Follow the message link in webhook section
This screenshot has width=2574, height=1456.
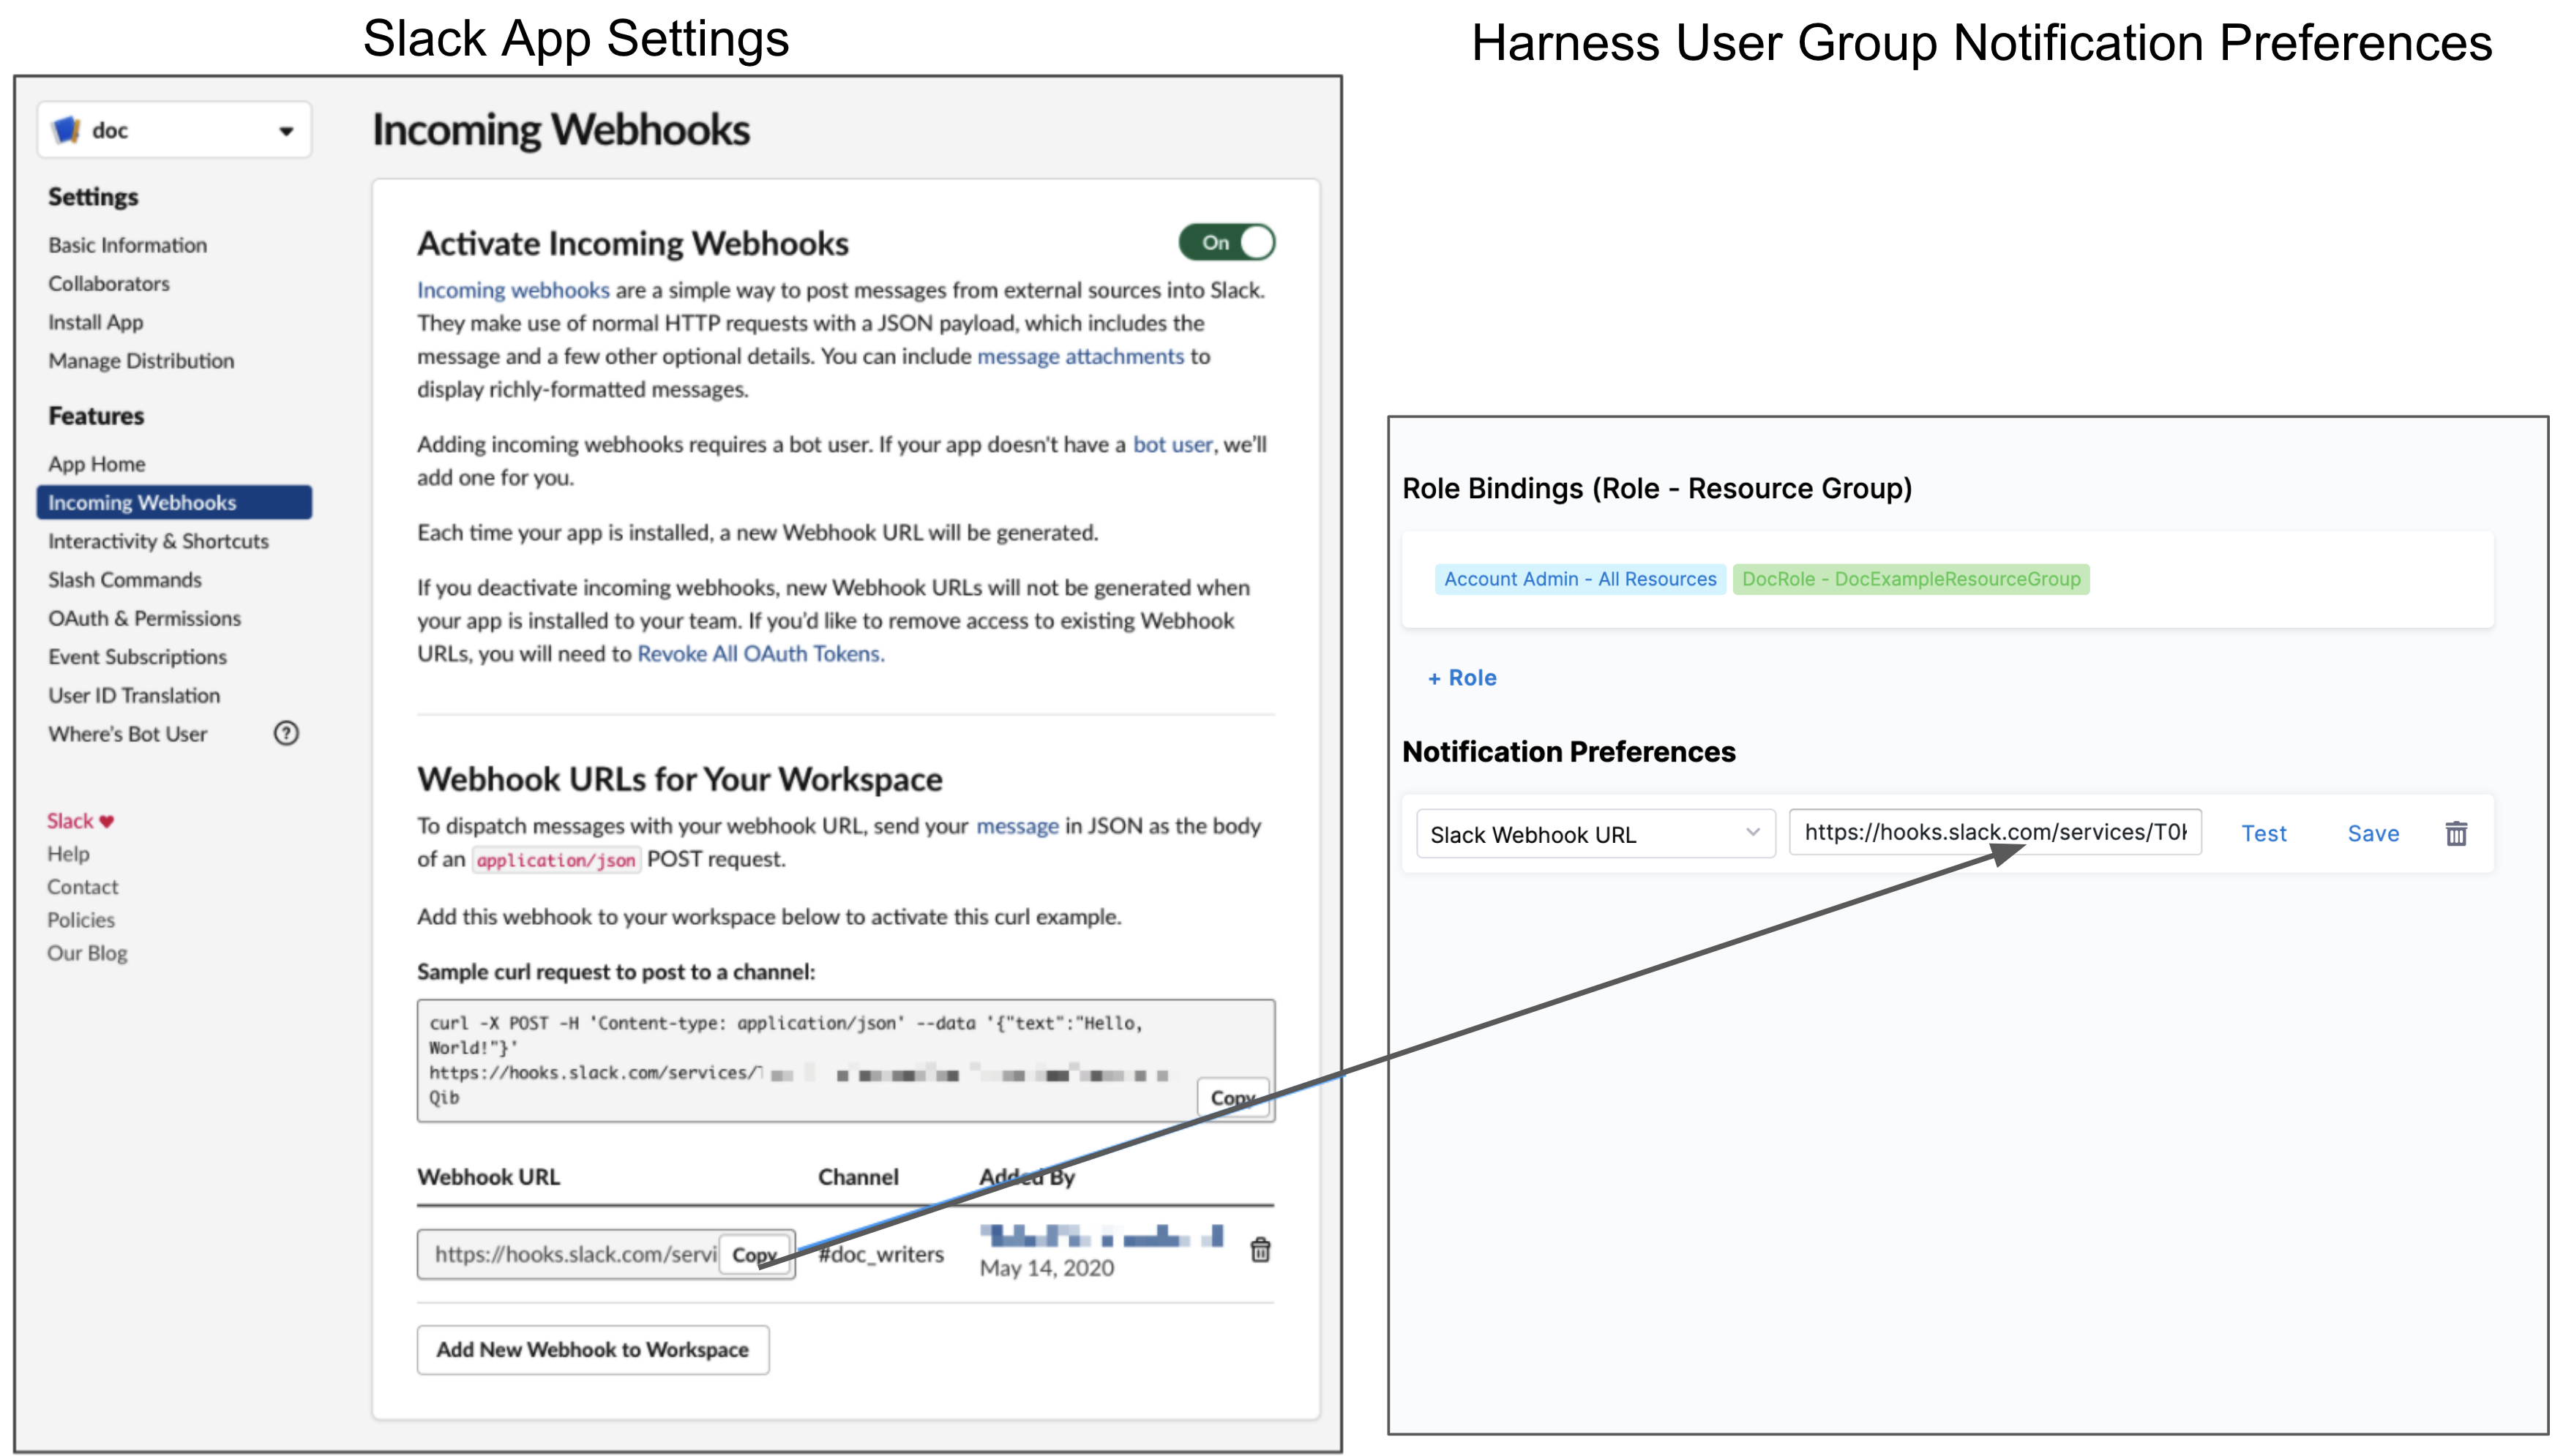tap(1017, 826)
